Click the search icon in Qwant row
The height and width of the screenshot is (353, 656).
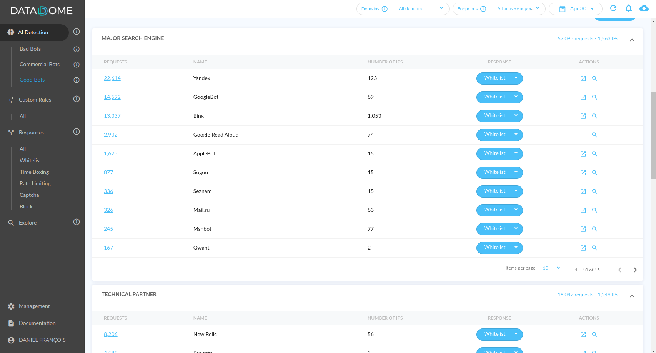(x=594, y=248)
